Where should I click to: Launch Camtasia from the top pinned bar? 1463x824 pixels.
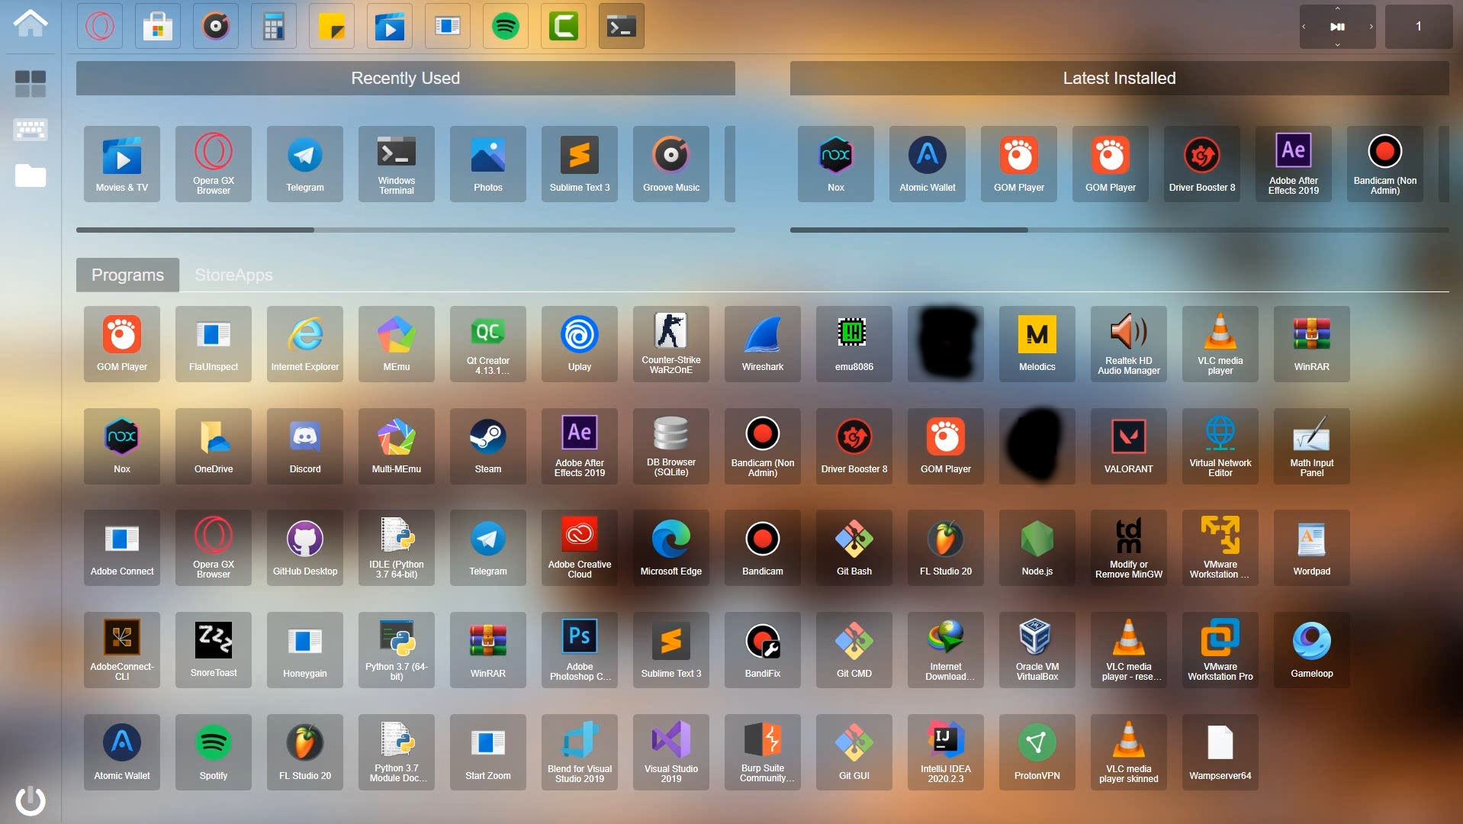564,27
